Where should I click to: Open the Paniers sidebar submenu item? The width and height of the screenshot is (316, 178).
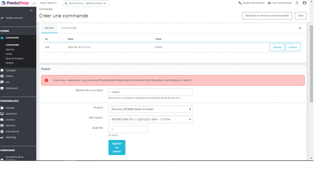tap(9, 63)
